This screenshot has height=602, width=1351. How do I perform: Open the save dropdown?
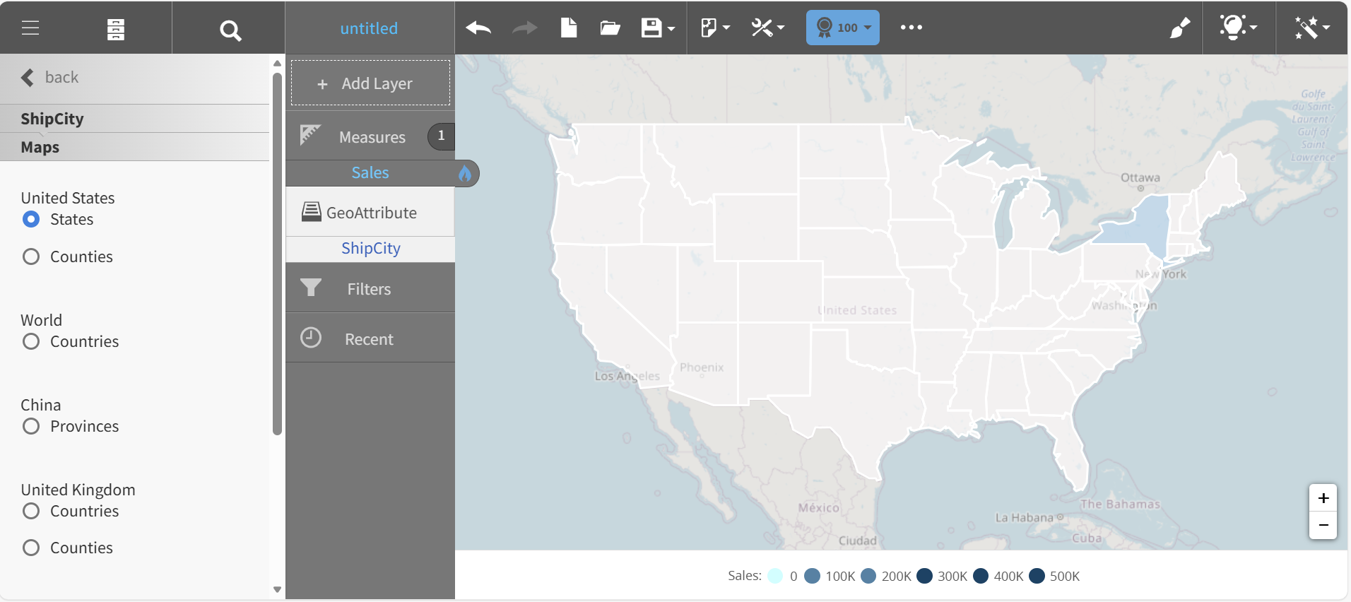[658, 28]
